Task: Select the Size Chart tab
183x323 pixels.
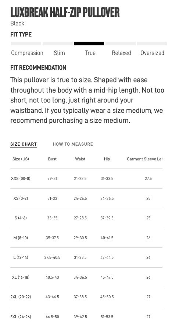Action: [x=24, y=144]
